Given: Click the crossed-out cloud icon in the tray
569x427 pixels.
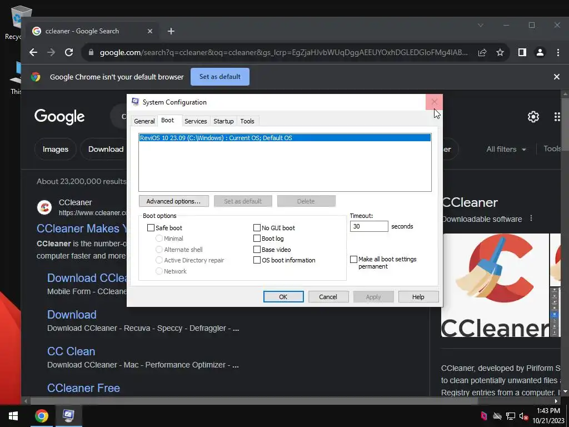Looking at the screenshot, I should tap(497, 416).
